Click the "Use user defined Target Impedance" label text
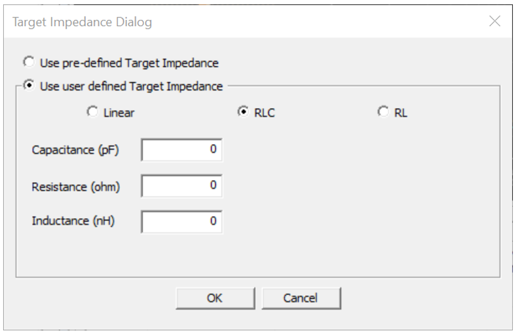Viewport: 516px width, 336px height. 131,86
